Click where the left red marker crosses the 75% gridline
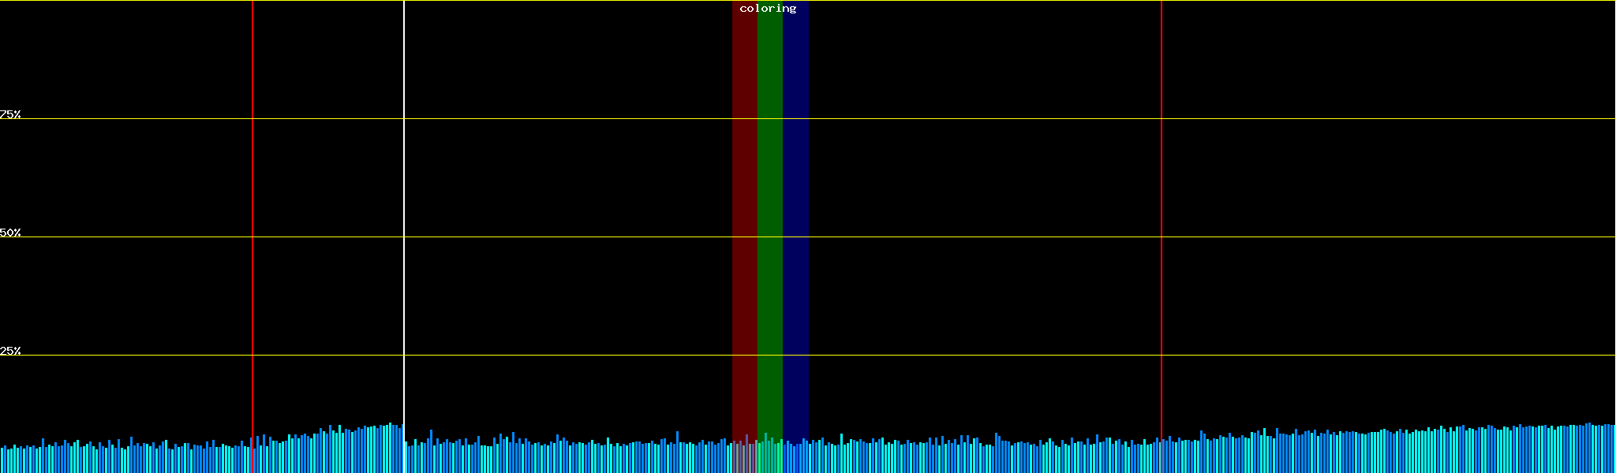The width and height of the screenshot is (1616, 473). click(252, 119)
